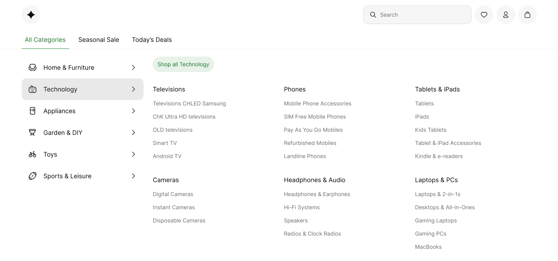Open the Refurbished Mobiles link
The height and width of the screenshot is (261, 558).
[x=310, y=143]
